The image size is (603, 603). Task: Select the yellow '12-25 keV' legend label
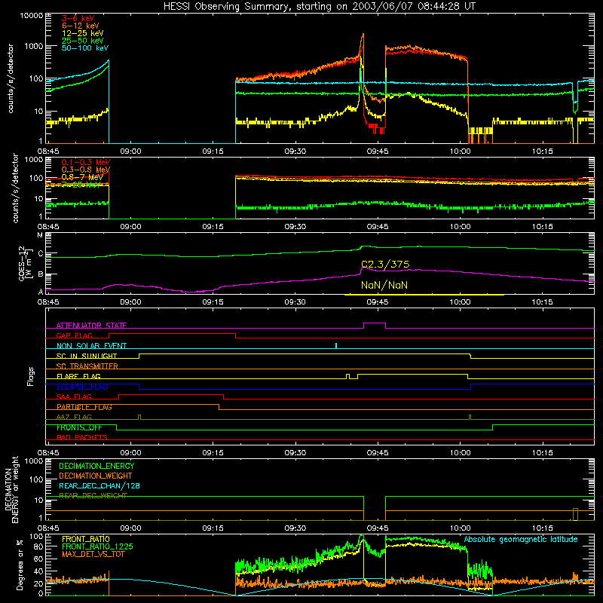[83, 33]
